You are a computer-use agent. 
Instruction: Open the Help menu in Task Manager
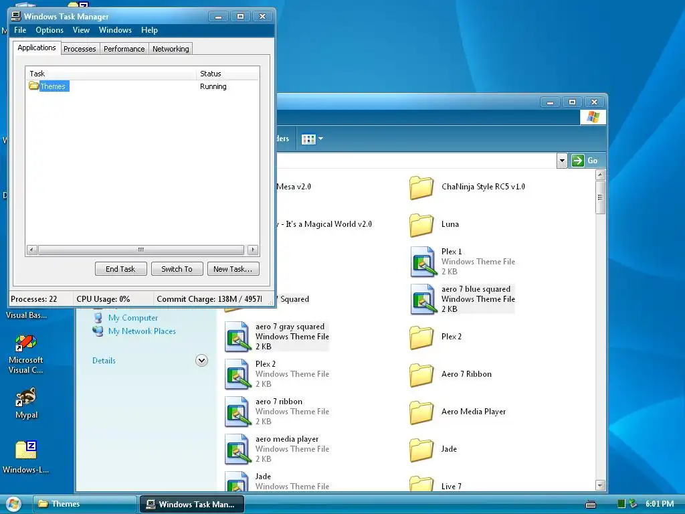pyautogui.click(x=149, y=30)
